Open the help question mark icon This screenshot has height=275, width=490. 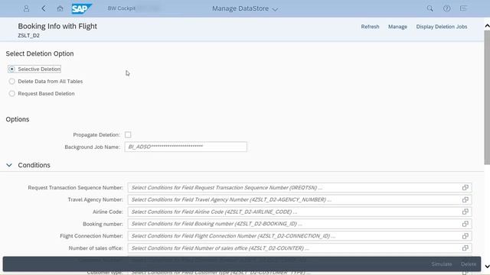pos(447,8)
